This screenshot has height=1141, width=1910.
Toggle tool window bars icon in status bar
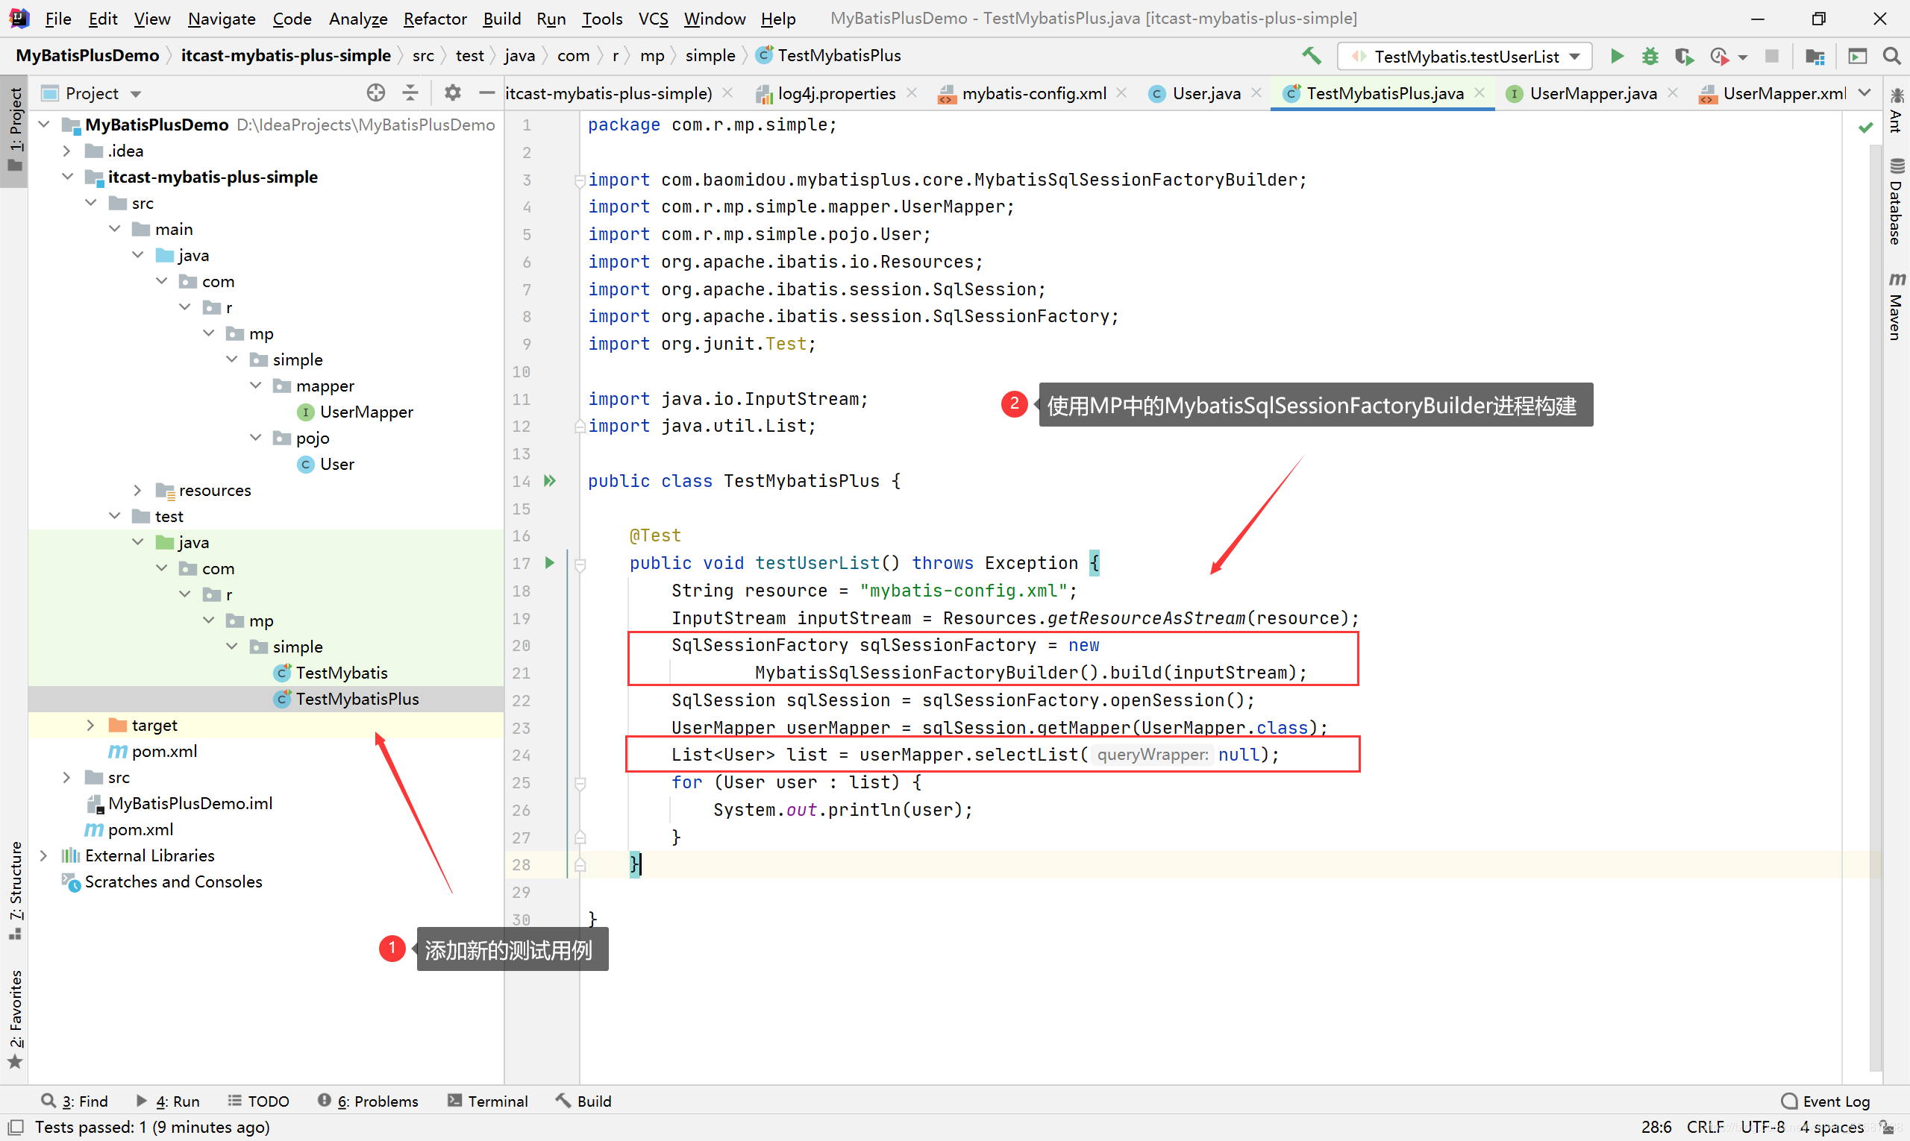coord(16,1127)
